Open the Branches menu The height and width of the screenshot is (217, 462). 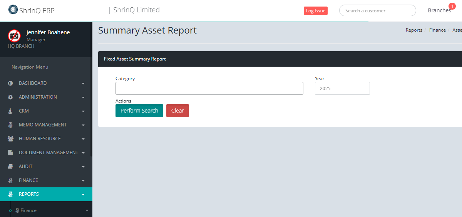click(x=439, y=11)
